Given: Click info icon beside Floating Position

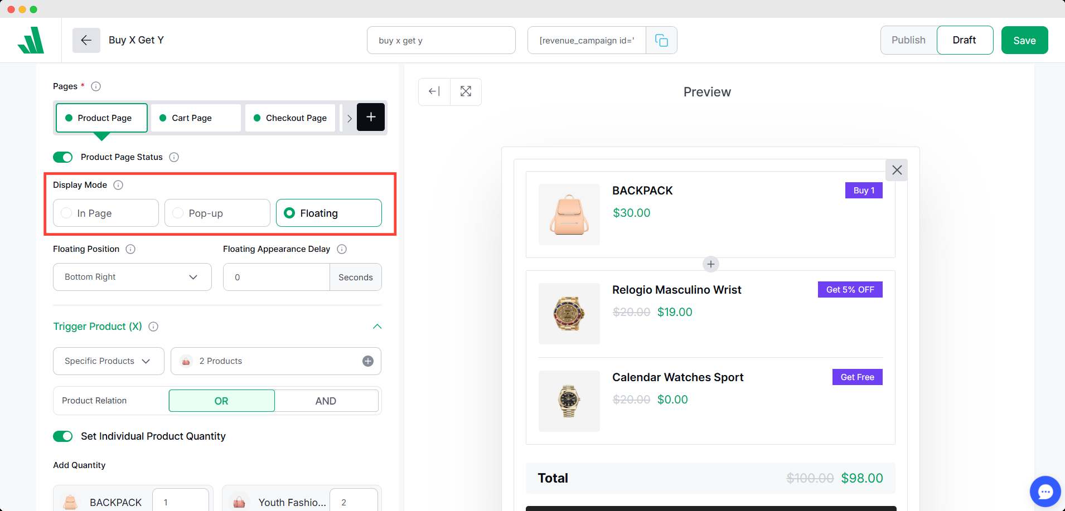Looking at the screenshot, I should (x=130, y=249).
